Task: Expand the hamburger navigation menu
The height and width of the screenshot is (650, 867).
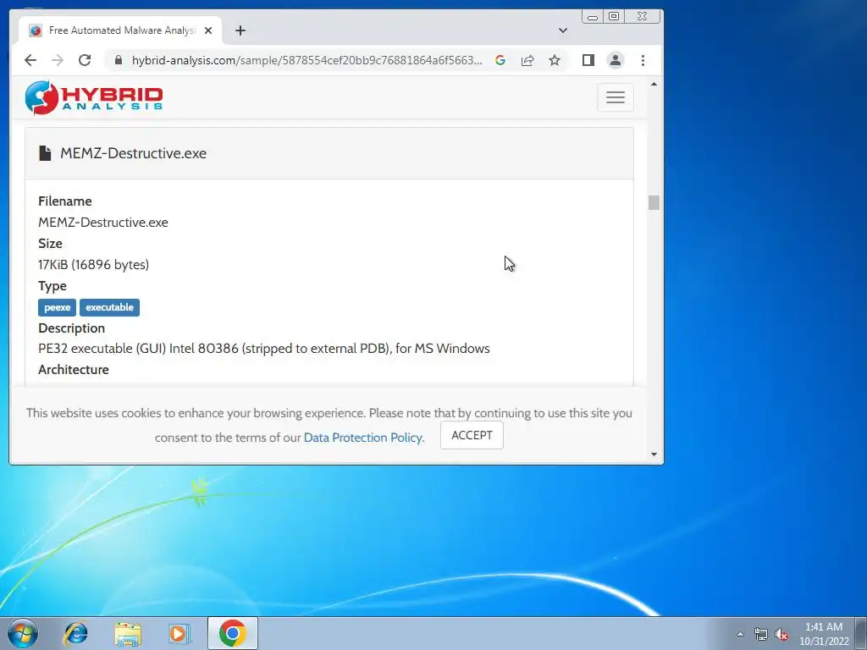Action: point(616,97)
